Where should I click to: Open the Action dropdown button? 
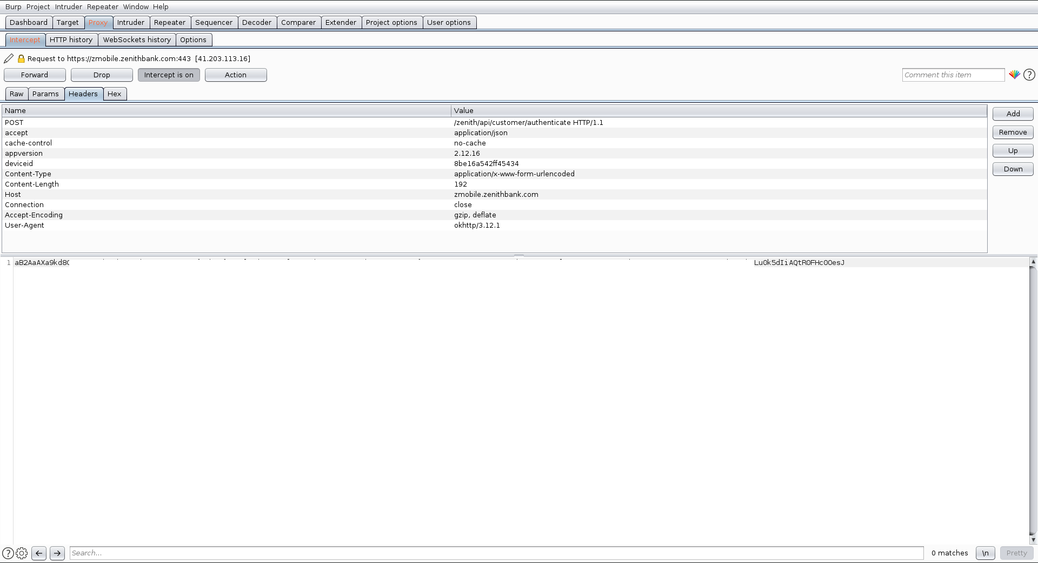coord(236,75)
